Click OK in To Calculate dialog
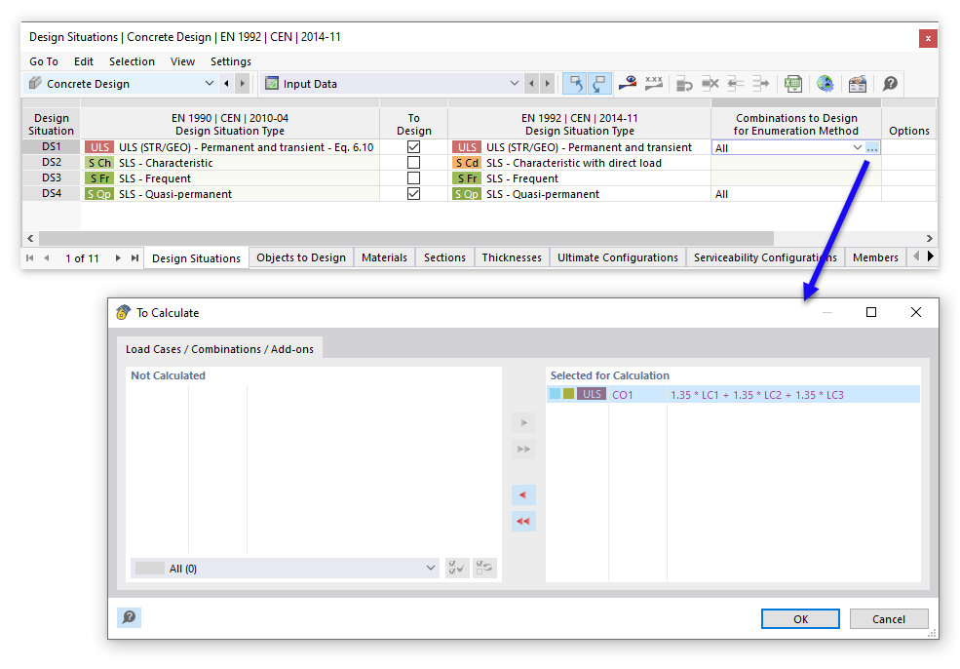This screenshot has width=960, height=669. pyautogui.click(x=800, y=618)
